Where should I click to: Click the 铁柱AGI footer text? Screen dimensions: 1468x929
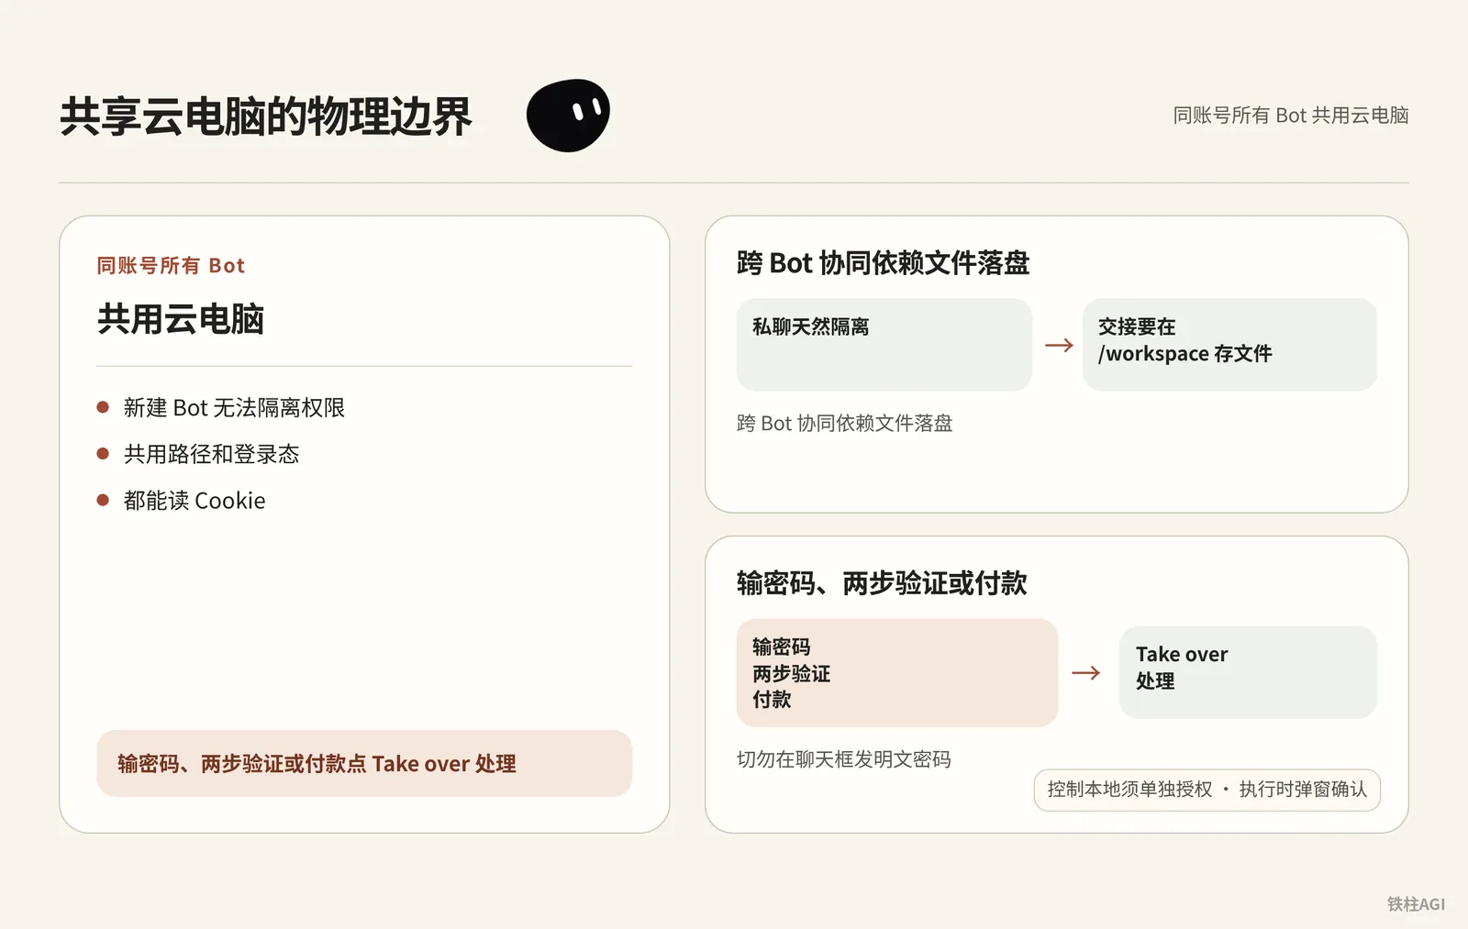click(1416, 904)
